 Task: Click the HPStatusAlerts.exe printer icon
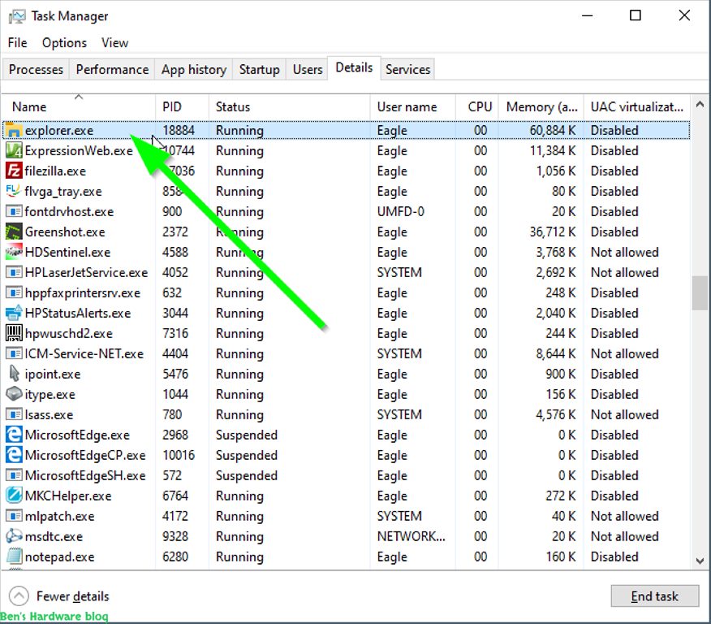coord(14,313)
